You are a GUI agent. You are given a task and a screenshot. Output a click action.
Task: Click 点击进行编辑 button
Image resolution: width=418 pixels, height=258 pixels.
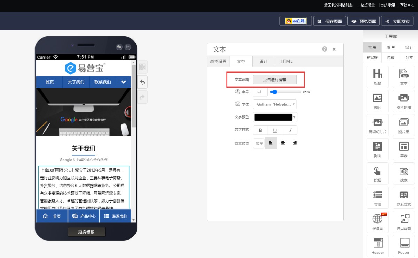click(x=275, y=79)
